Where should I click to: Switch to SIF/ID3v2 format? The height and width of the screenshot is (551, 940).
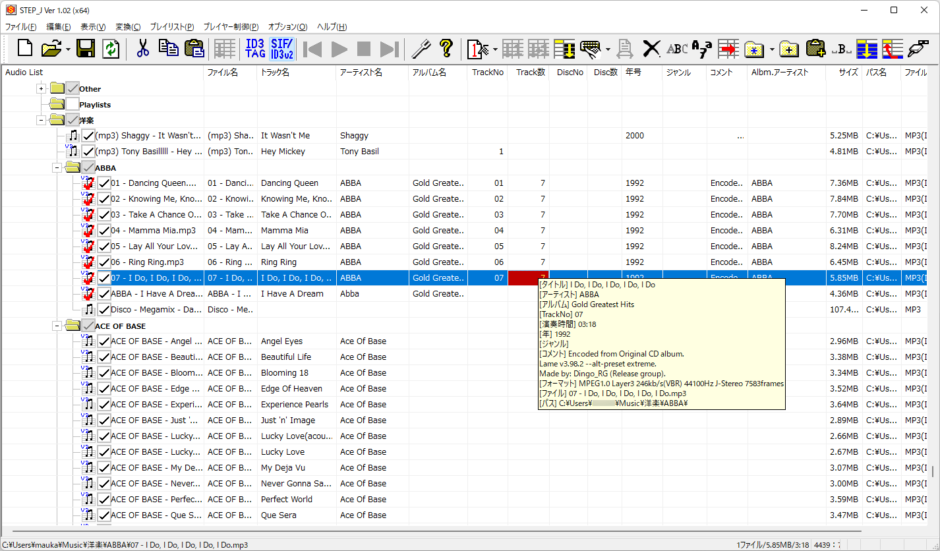pyautogui.click(x=282, y=48)
